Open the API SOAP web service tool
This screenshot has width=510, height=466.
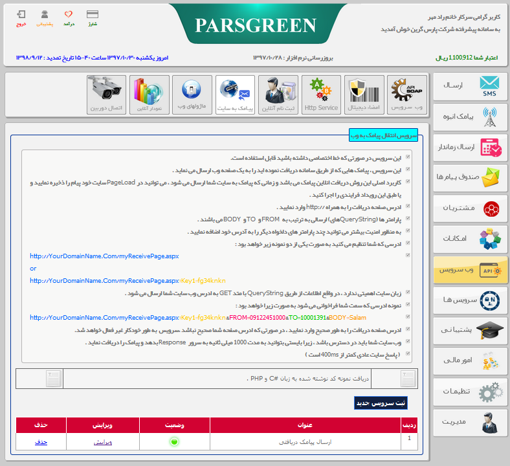coord(407,94)
